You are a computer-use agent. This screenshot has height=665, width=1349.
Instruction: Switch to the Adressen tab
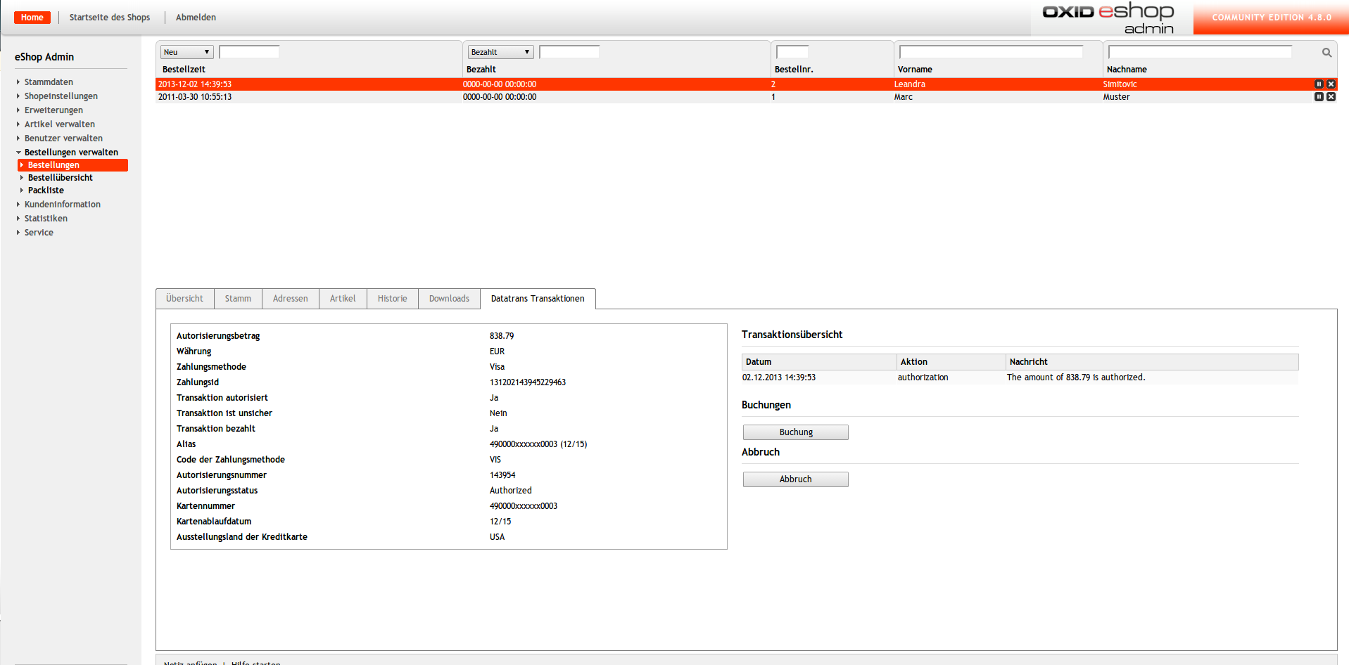(290, 299)
